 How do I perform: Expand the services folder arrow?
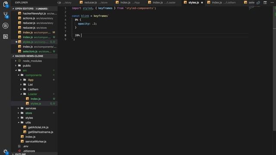coord(19,108)
